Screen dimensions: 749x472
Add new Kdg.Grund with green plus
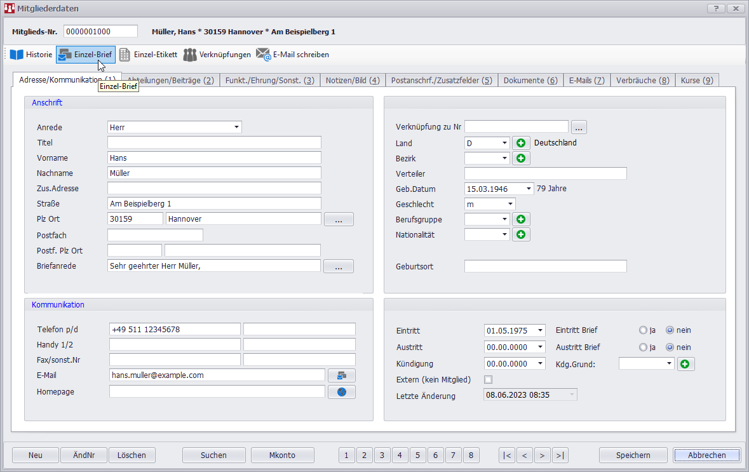pyautogui.click(x=685, y=364)
